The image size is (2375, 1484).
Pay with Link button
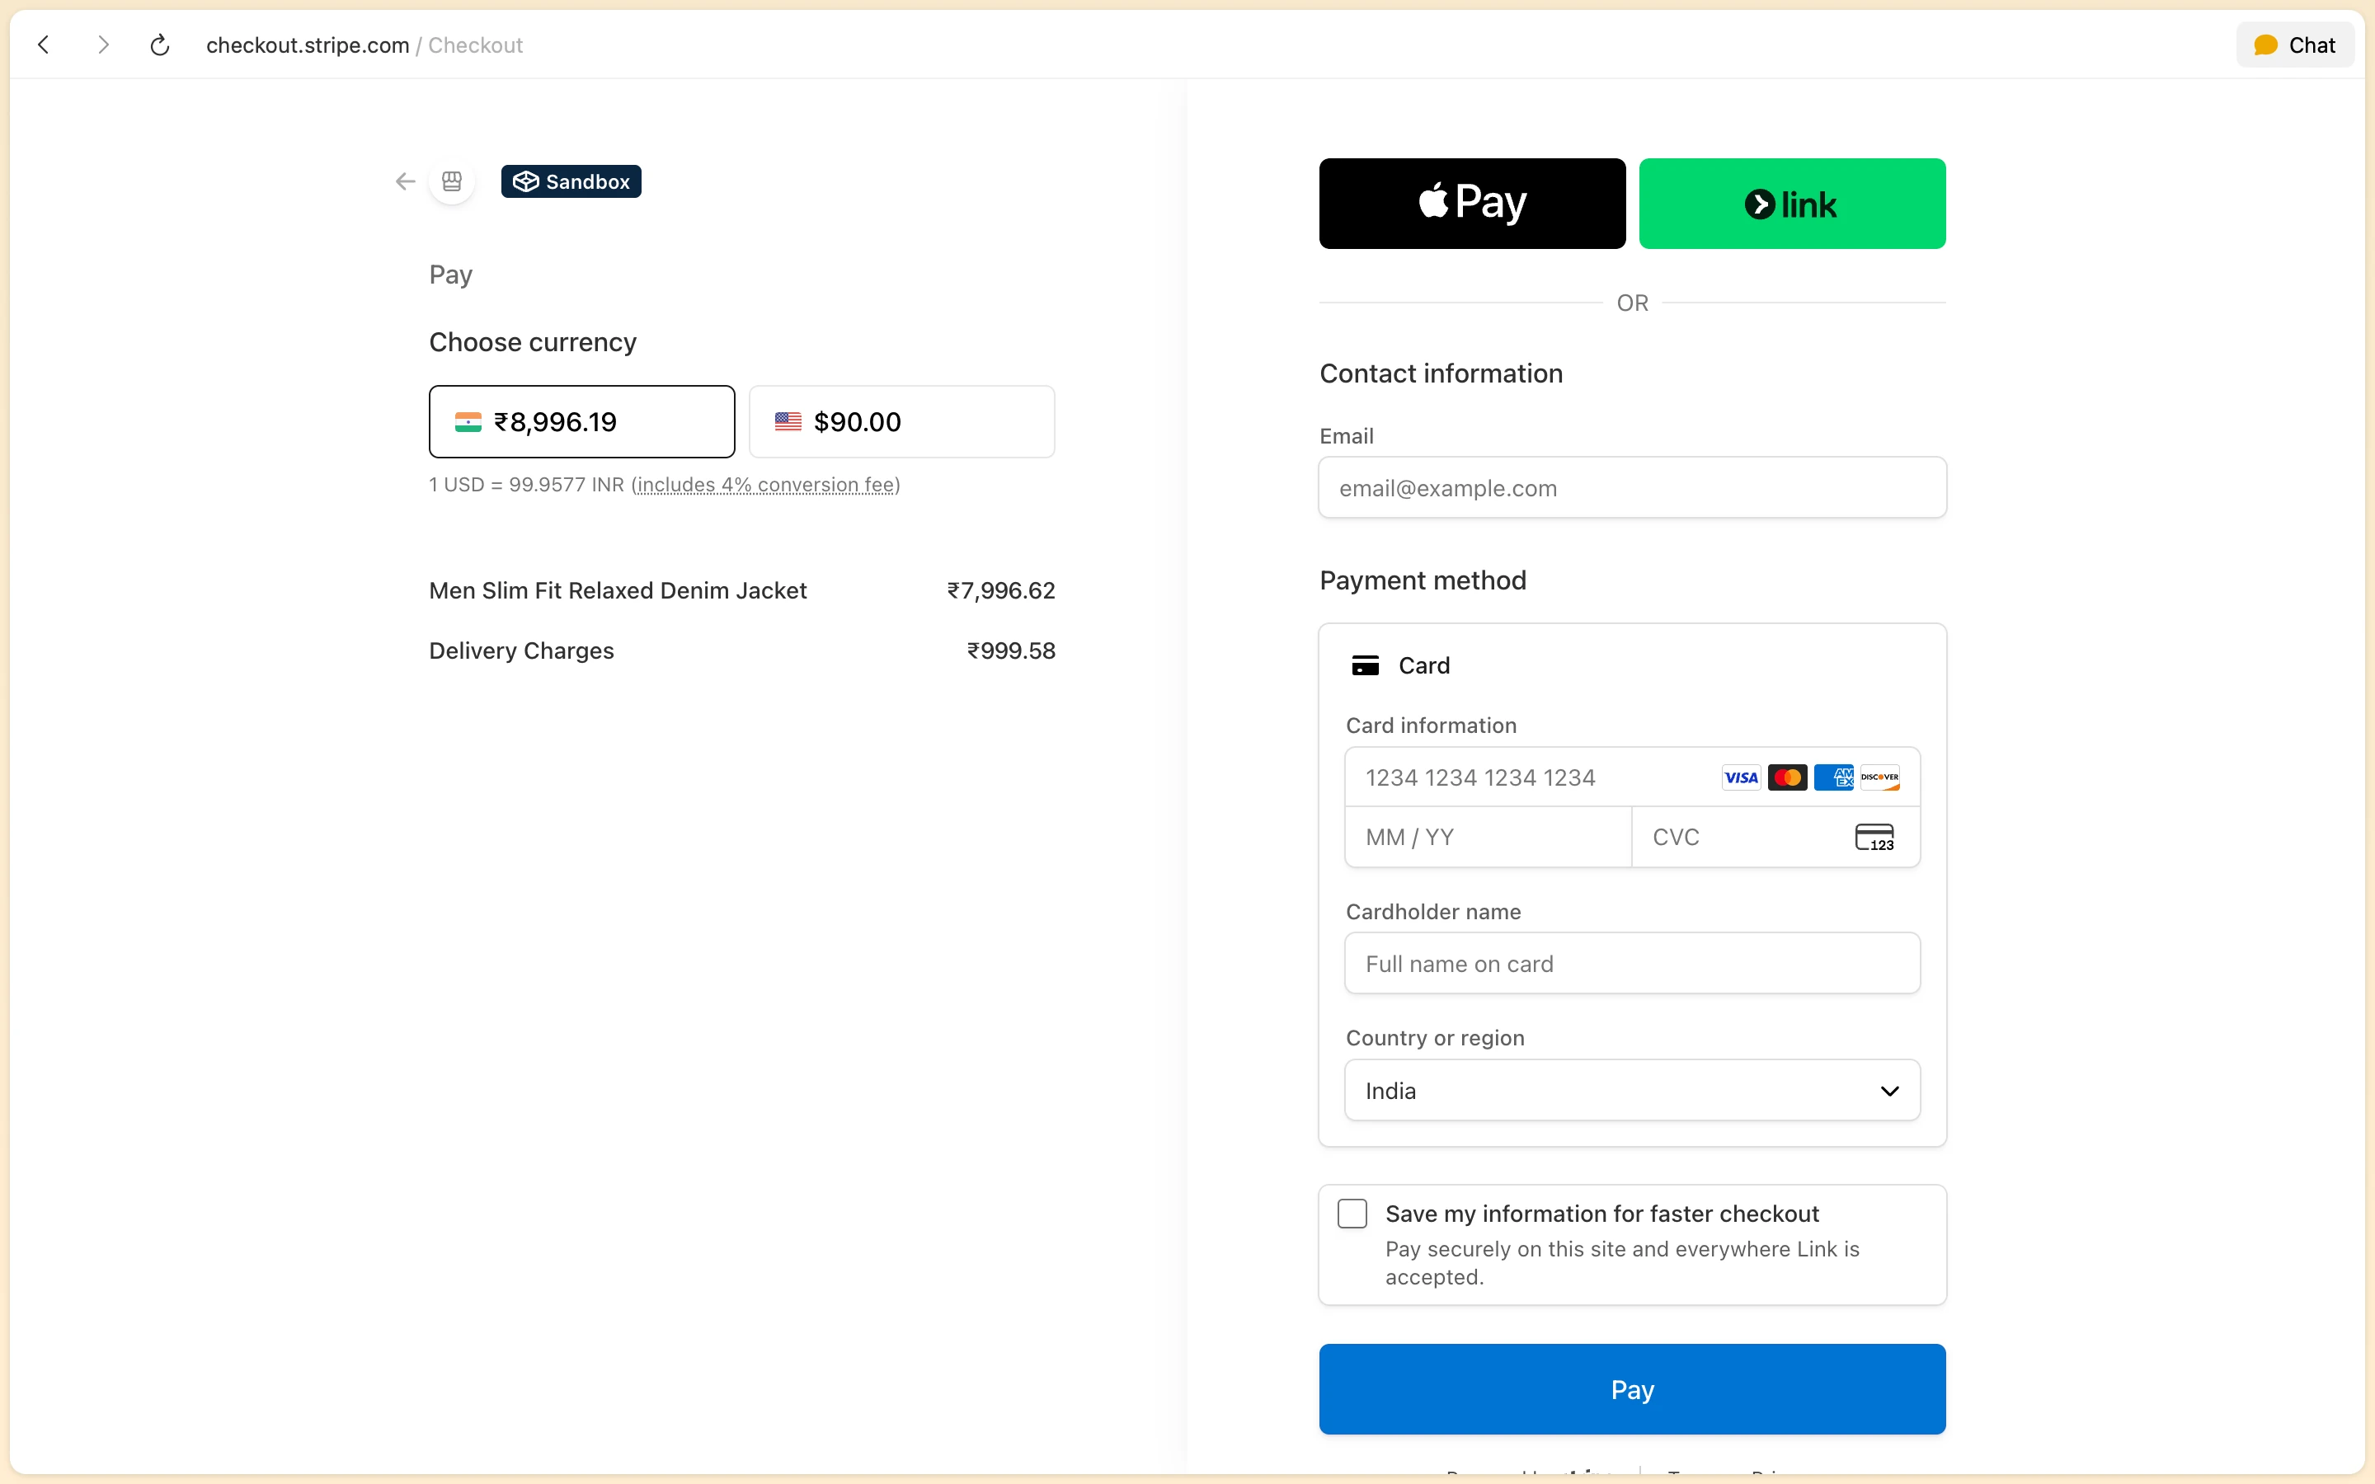1792,203
